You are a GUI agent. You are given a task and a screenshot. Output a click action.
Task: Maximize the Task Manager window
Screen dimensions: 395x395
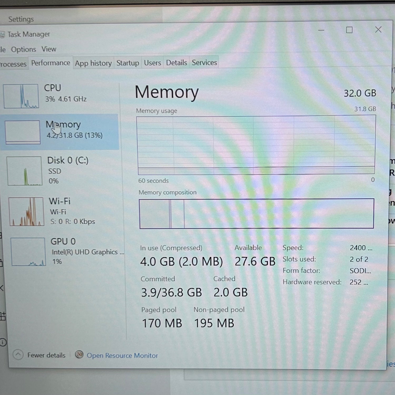tap(349, 30)
